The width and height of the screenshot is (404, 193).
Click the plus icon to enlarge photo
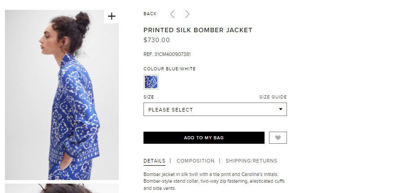[x=112, y=17]
